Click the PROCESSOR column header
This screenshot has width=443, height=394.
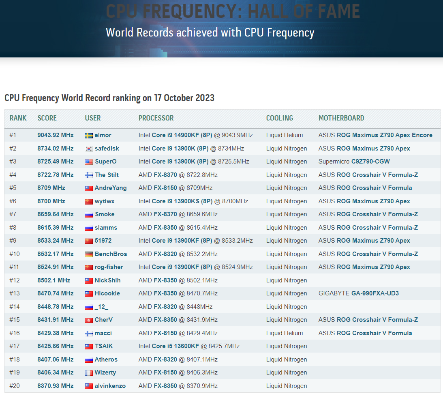coord(156,118)
